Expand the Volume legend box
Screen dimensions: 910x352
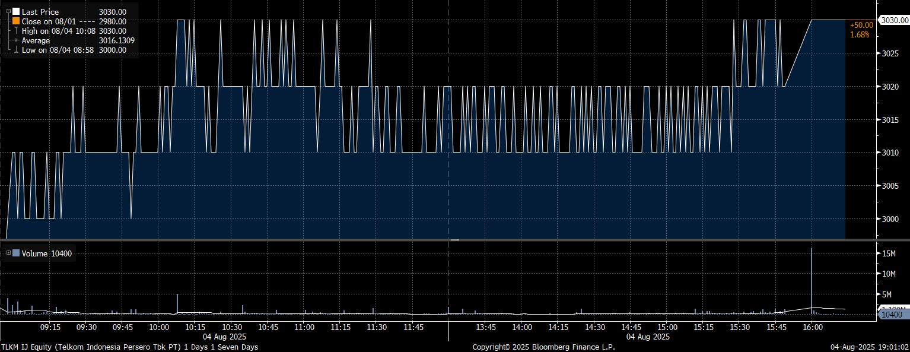coord(8,253)
